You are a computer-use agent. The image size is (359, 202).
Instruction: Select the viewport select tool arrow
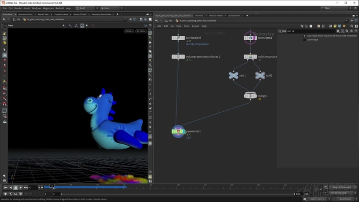point(4,50)
